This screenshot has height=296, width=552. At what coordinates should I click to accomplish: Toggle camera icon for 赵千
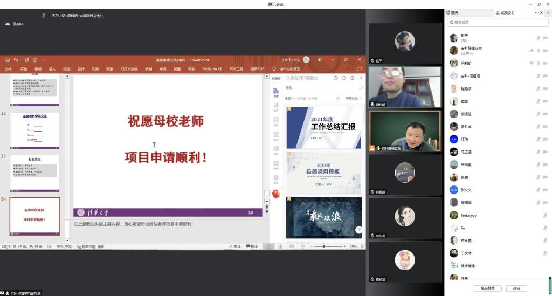[x=545, y=38]
